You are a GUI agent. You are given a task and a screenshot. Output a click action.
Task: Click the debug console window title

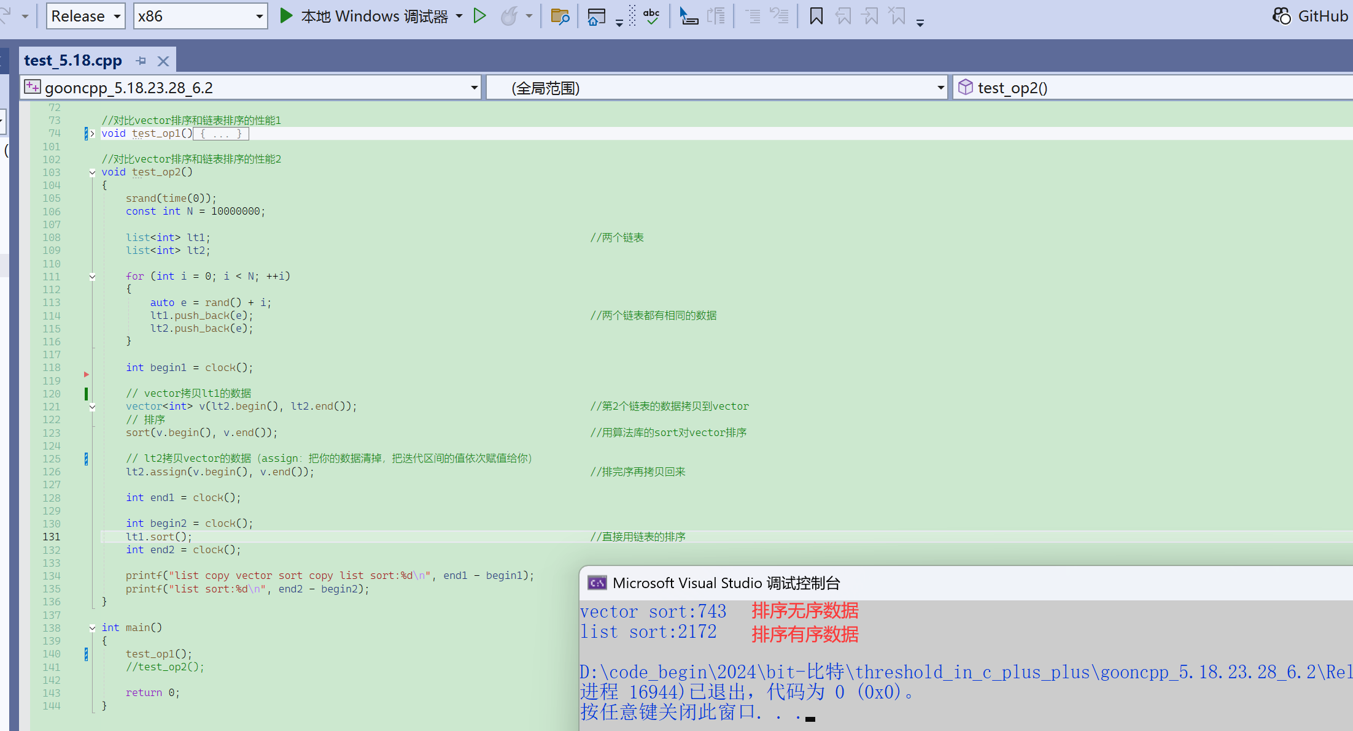click(x=726, y=583)
